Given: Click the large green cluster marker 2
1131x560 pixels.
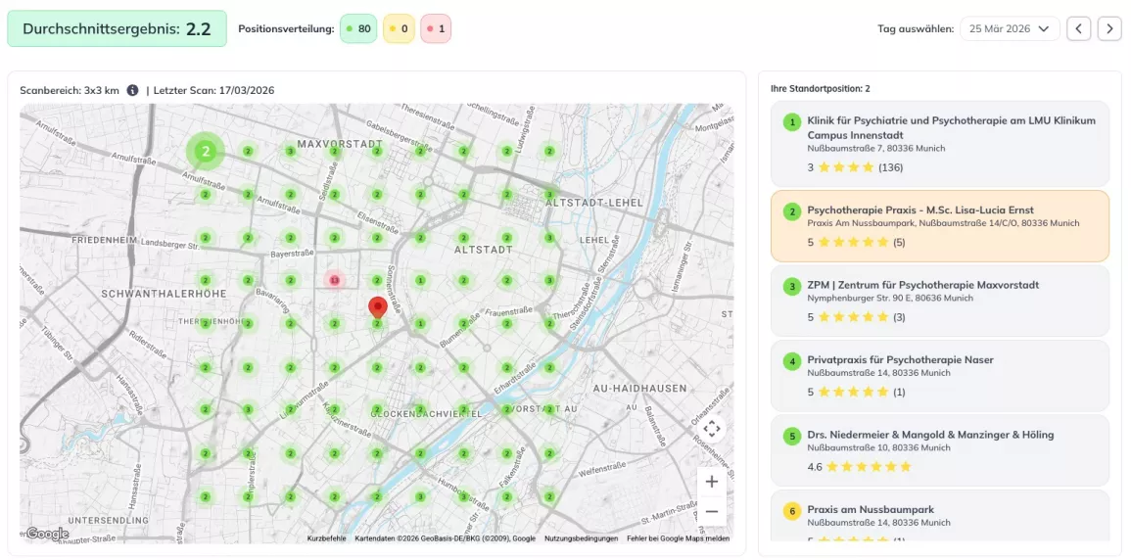Looking at the screenshot, I should [206, 151].
